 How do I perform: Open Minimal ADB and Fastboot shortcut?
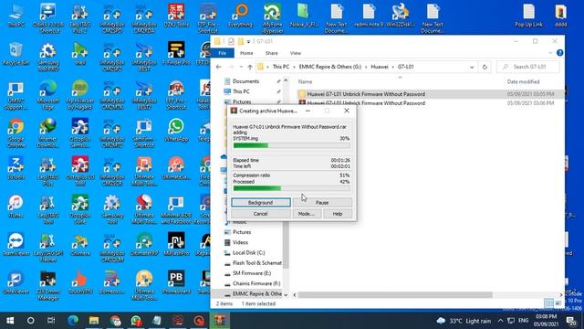(176, 209)
